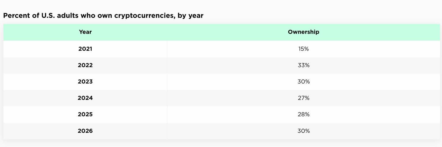Click the 2024 table row
Image resolution: width=442 pixels, height=147 pixels.
(222, 98)
